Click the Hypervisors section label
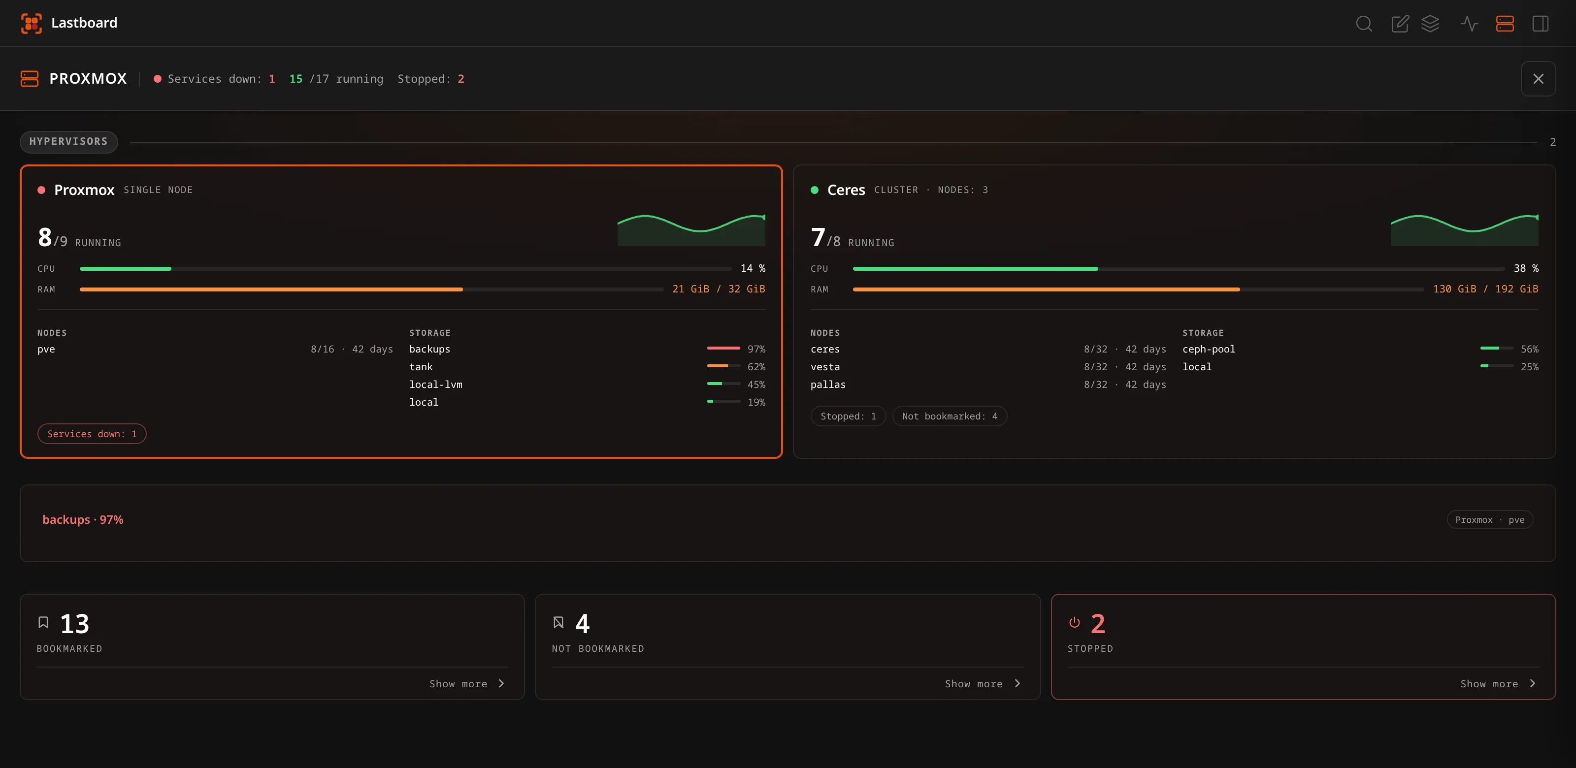The image size is (1576, 768). coord(68,142)
